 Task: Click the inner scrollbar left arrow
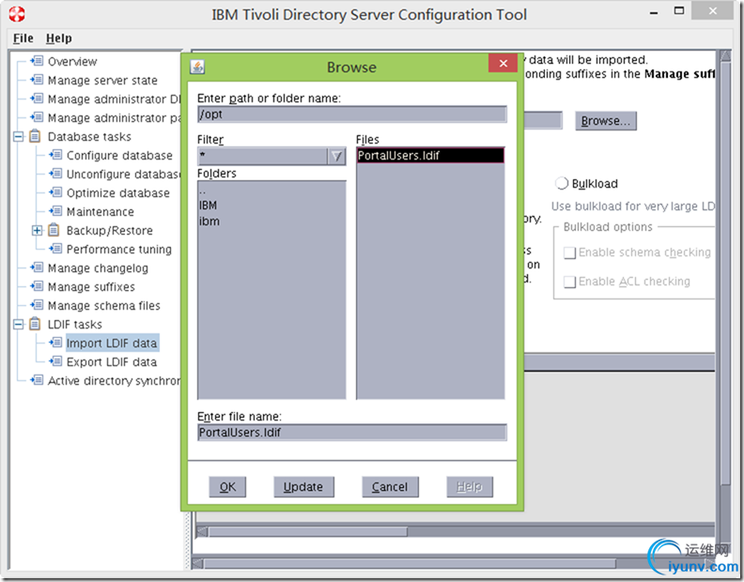[x=202, y=531]
